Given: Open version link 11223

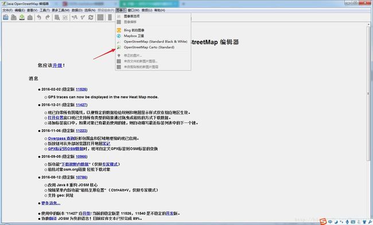Looking at the screenshot, I should pos(81,131).
